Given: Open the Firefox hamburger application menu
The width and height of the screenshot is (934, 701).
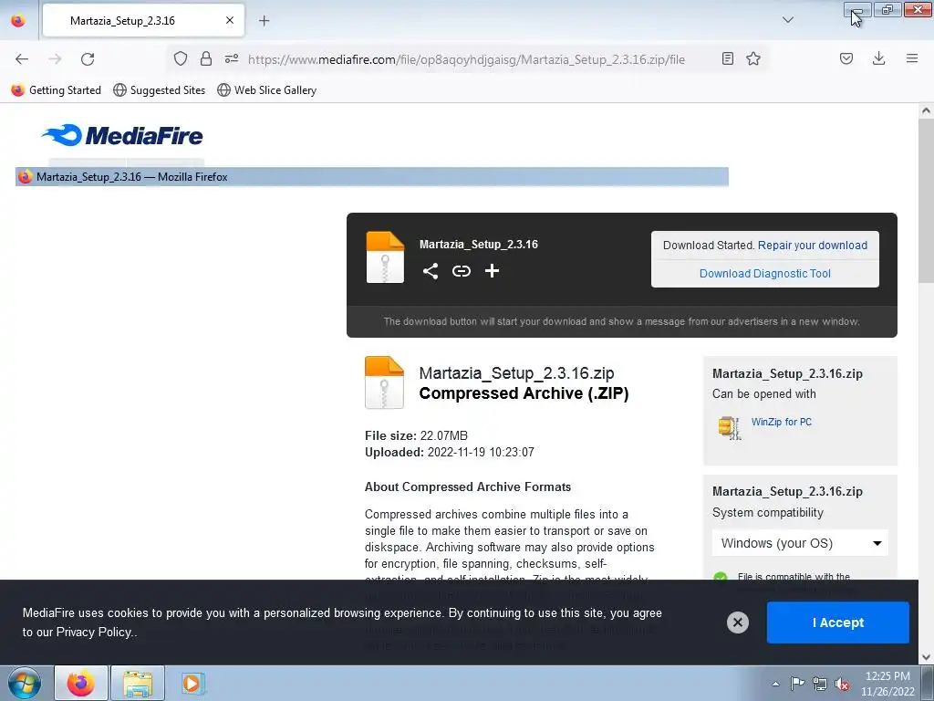Looking at the screenshot, I should [912, 58].
